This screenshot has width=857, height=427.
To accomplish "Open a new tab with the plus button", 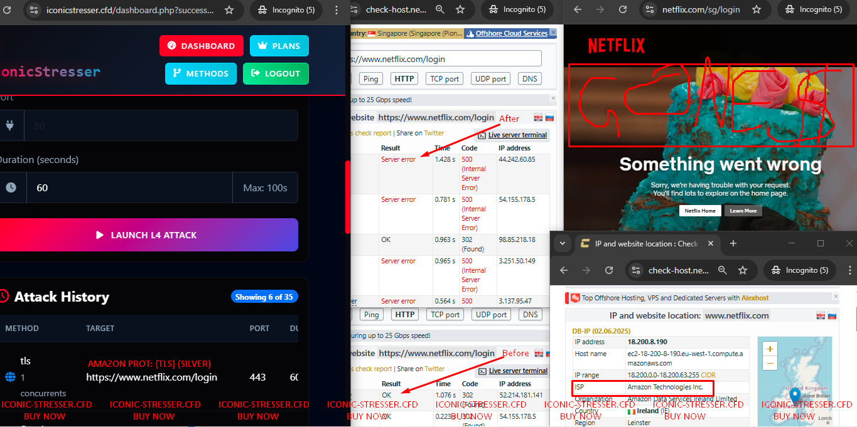I will pyautogui.click(x=733, y=243).
